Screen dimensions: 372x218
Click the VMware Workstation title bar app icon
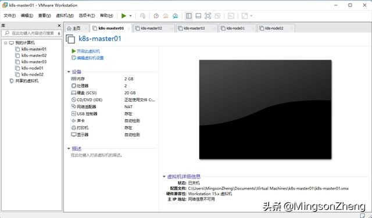(5, 5)
